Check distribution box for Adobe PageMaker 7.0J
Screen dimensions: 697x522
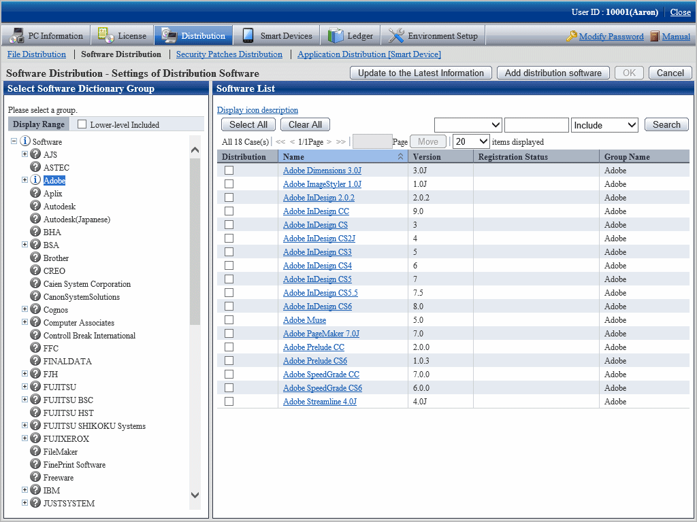(x=229, y=333)
